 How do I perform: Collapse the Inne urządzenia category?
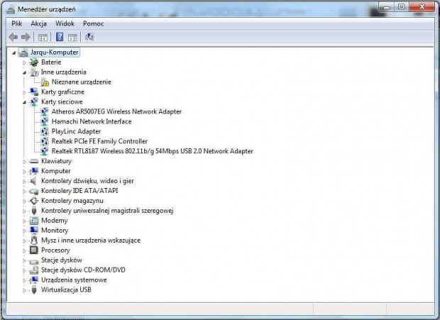click(24, 72)
